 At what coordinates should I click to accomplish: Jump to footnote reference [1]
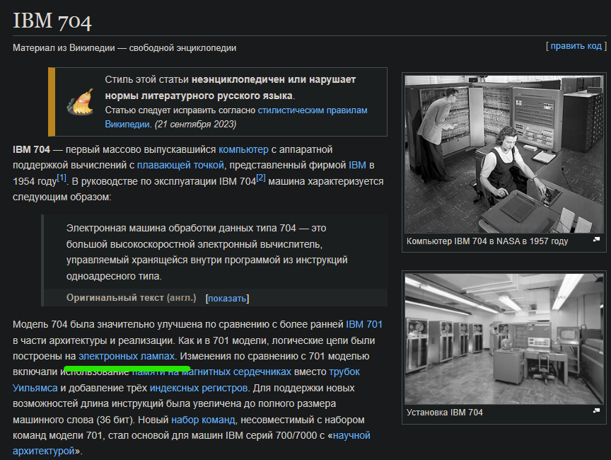(62, 178)
